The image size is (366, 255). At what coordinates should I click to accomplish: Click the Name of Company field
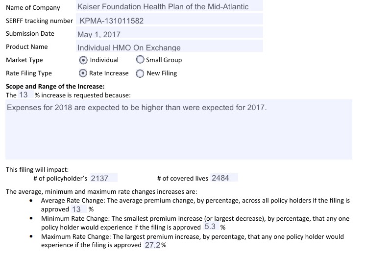point(169,7)
